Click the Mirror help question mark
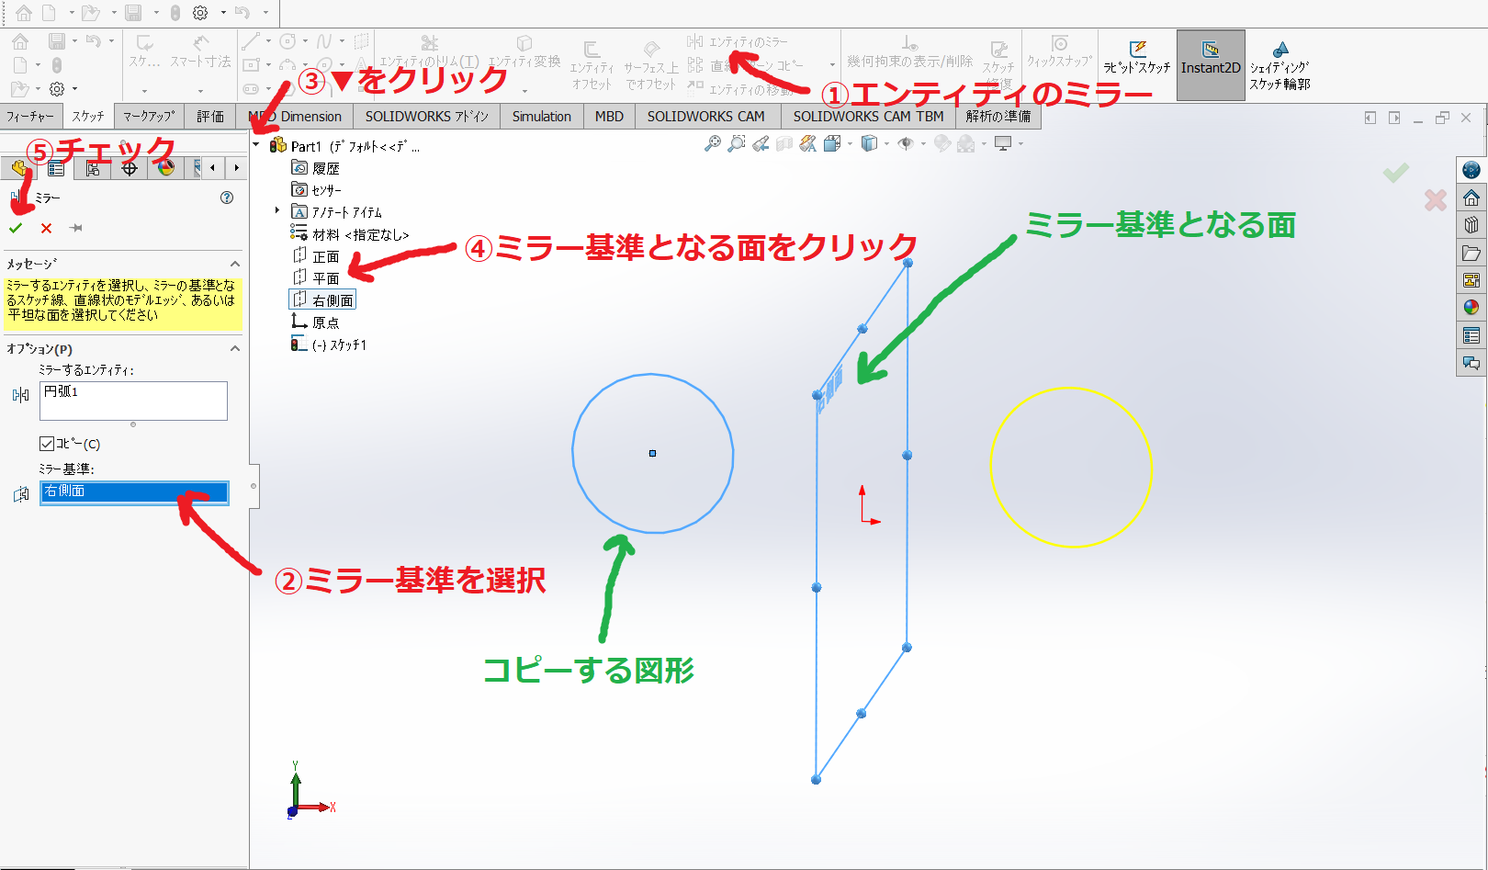Viewport: 1488px width, 870px height. (227, 198)
